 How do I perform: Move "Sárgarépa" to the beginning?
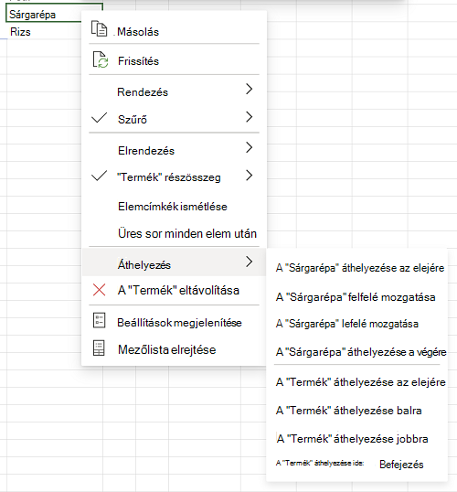[x=360, y=268]
